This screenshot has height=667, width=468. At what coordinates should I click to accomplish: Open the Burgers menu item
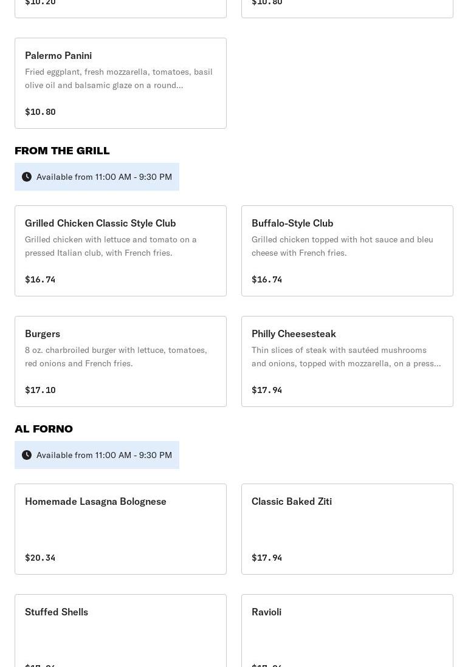(x=120, y=361)
